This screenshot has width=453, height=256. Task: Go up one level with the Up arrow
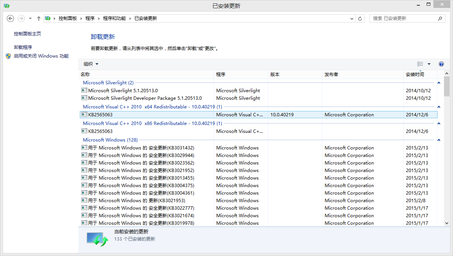(38, 18)
